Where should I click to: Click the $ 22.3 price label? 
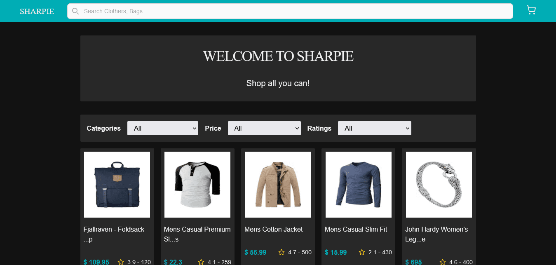coord(173,262)
